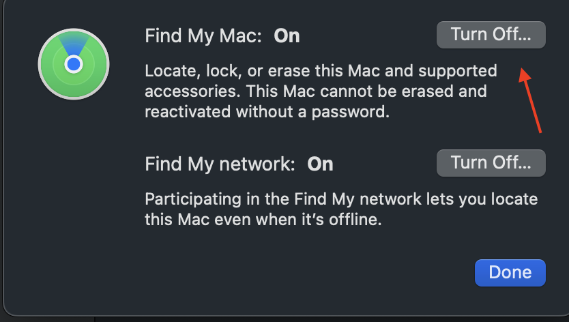This screenshot has width=569, height=322.
Task: Turn off Find My Mac
Action: pyautogui.click(x=491, y=35)
